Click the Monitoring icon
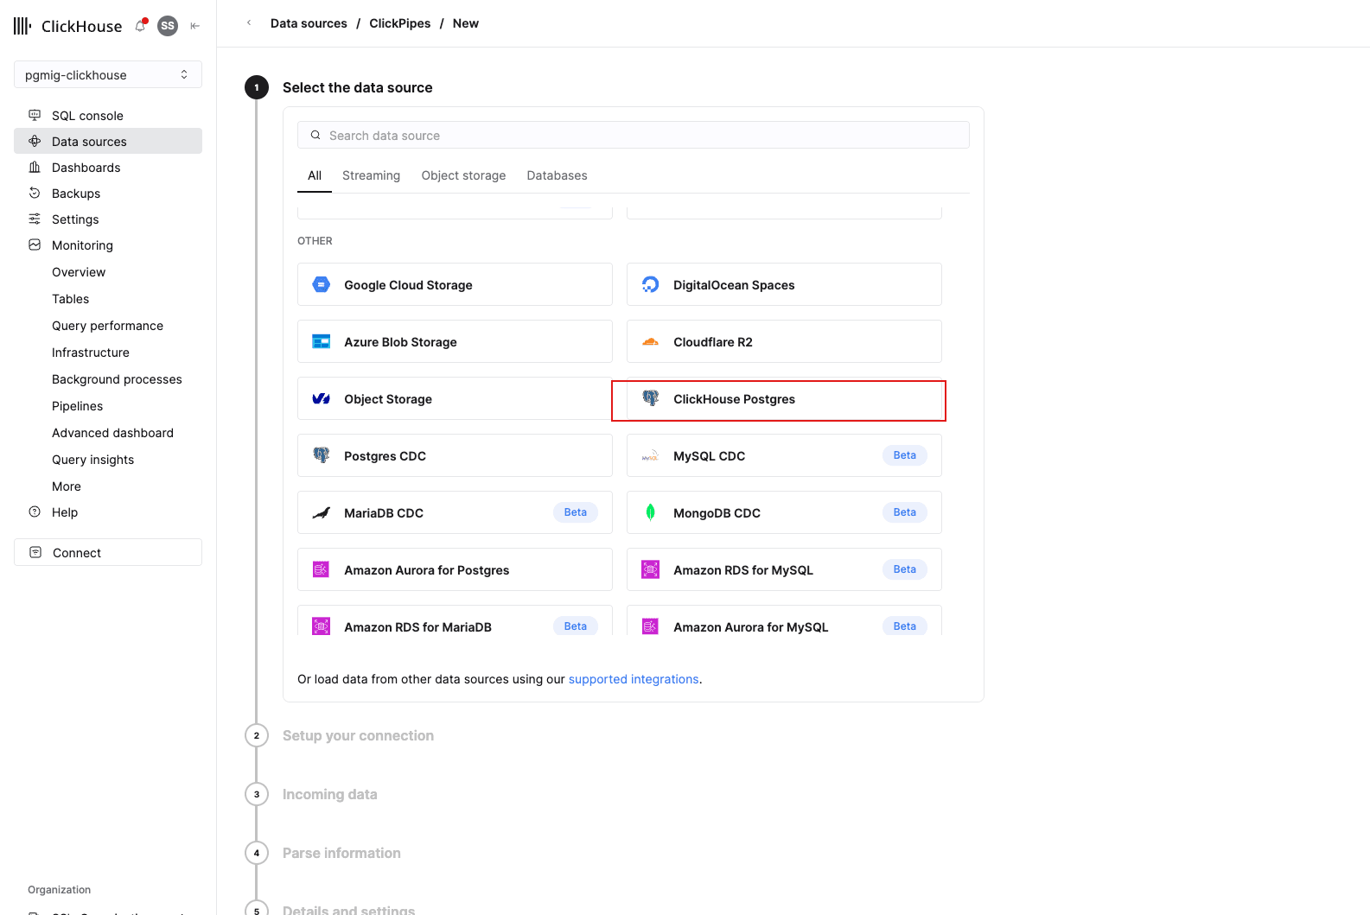The height and width of the screenshot is (915, 1370). point(35,245)
